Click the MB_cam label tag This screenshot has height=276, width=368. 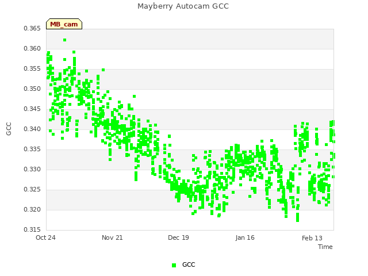[64, 24]
